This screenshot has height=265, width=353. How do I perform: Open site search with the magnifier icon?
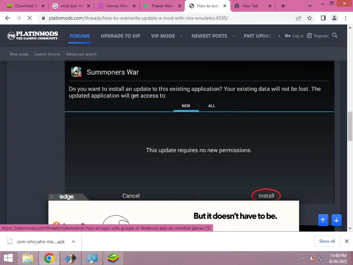pyautogui.click(x=335, y=36)
